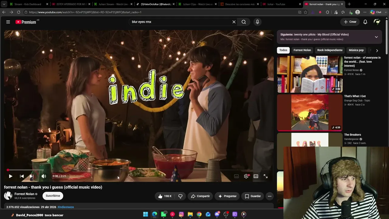Open browser settings and more menu

(365, 12)
